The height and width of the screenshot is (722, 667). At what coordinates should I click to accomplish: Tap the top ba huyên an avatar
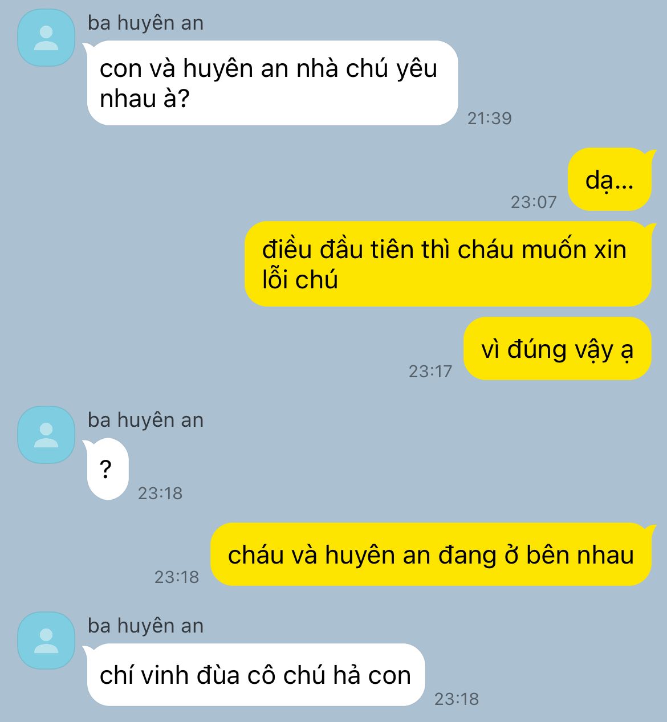tap(46, 38)
